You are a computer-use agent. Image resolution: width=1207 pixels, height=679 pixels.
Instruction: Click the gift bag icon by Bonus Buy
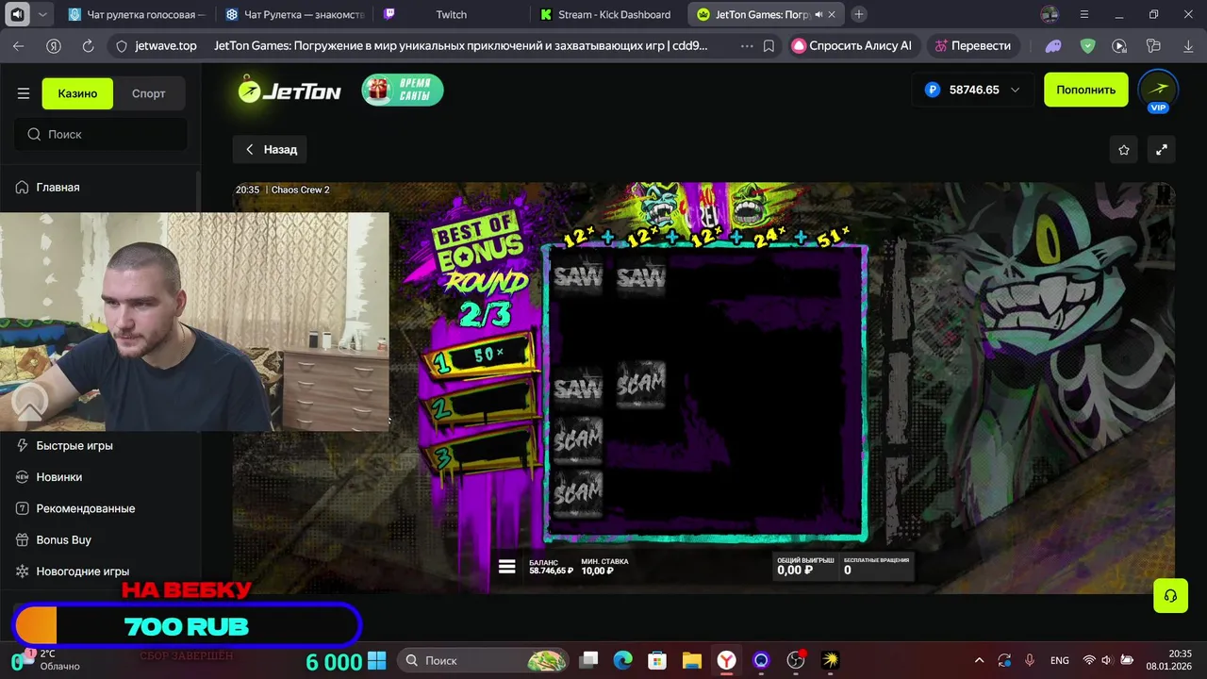pos(23,539)
